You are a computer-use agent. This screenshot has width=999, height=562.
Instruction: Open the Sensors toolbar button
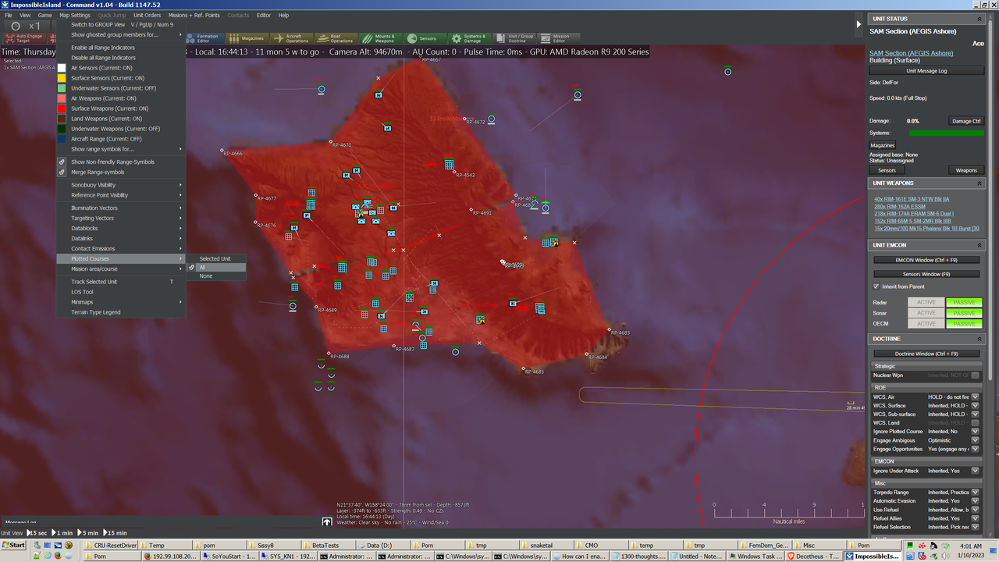(425, 37)
